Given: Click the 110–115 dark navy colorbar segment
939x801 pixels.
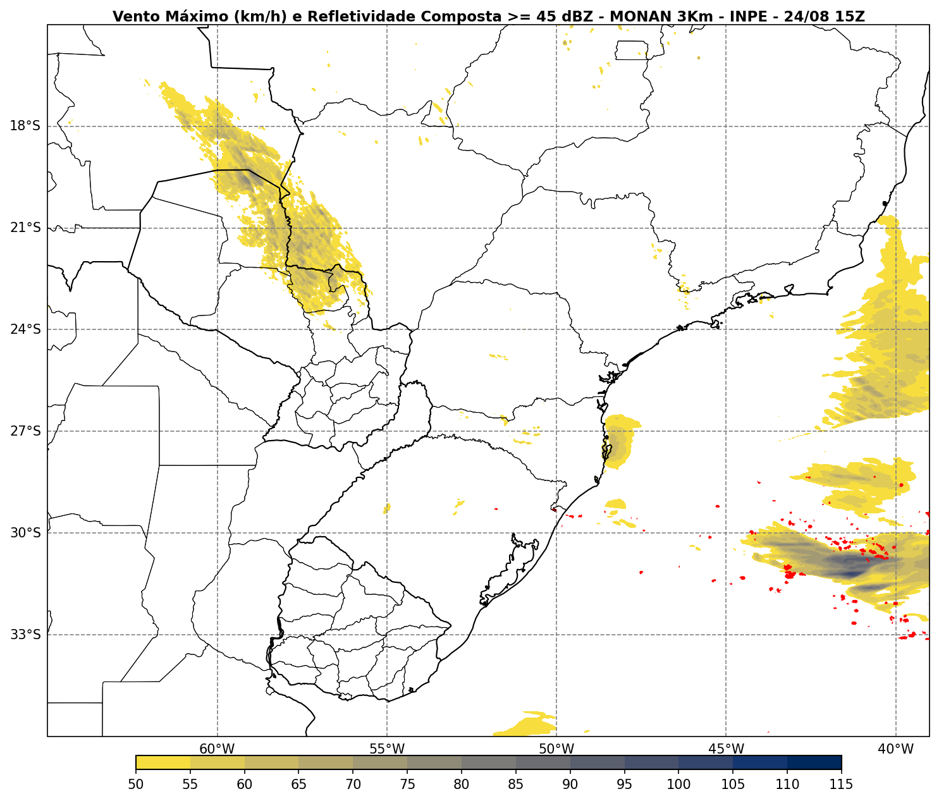Looking at the screenshot, I should [x=814, y=762].
